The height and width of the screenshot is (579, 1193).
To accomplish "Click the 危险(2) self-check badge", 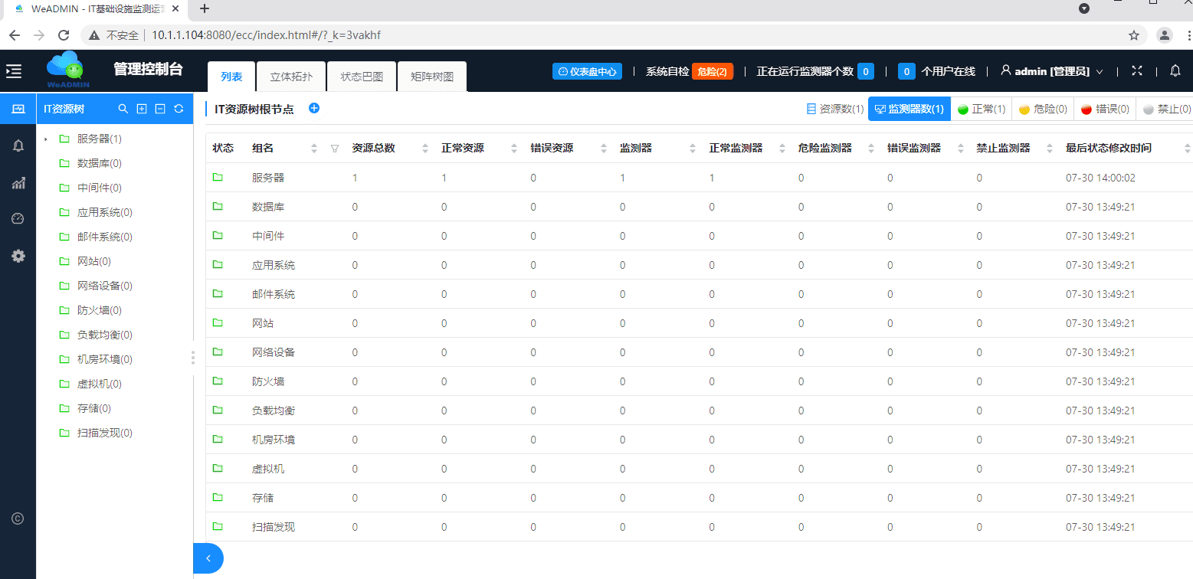I will pos(713,71).
